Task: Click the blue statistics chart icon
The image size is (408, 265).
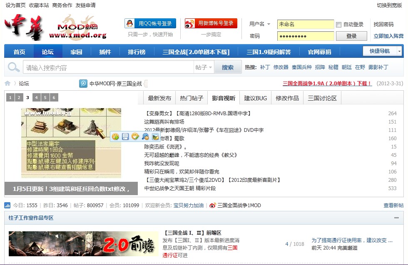Action: (7, 206)
